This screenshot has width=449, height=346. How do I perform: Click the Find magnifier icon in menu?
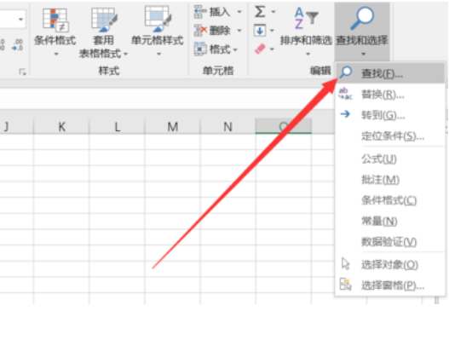click(x=346, y=72)
